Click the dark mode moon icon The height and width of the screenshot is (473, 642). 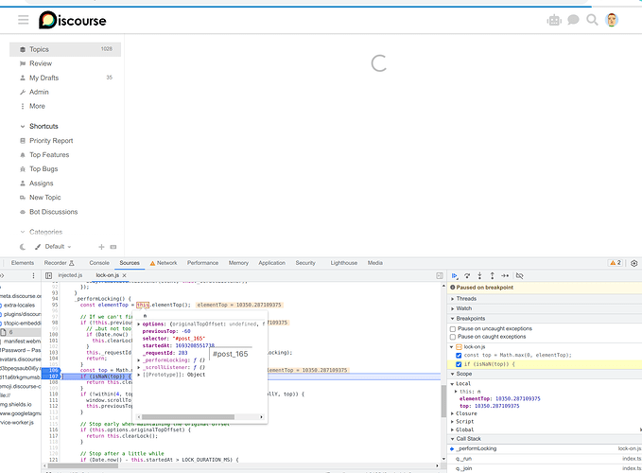[23, 247]
